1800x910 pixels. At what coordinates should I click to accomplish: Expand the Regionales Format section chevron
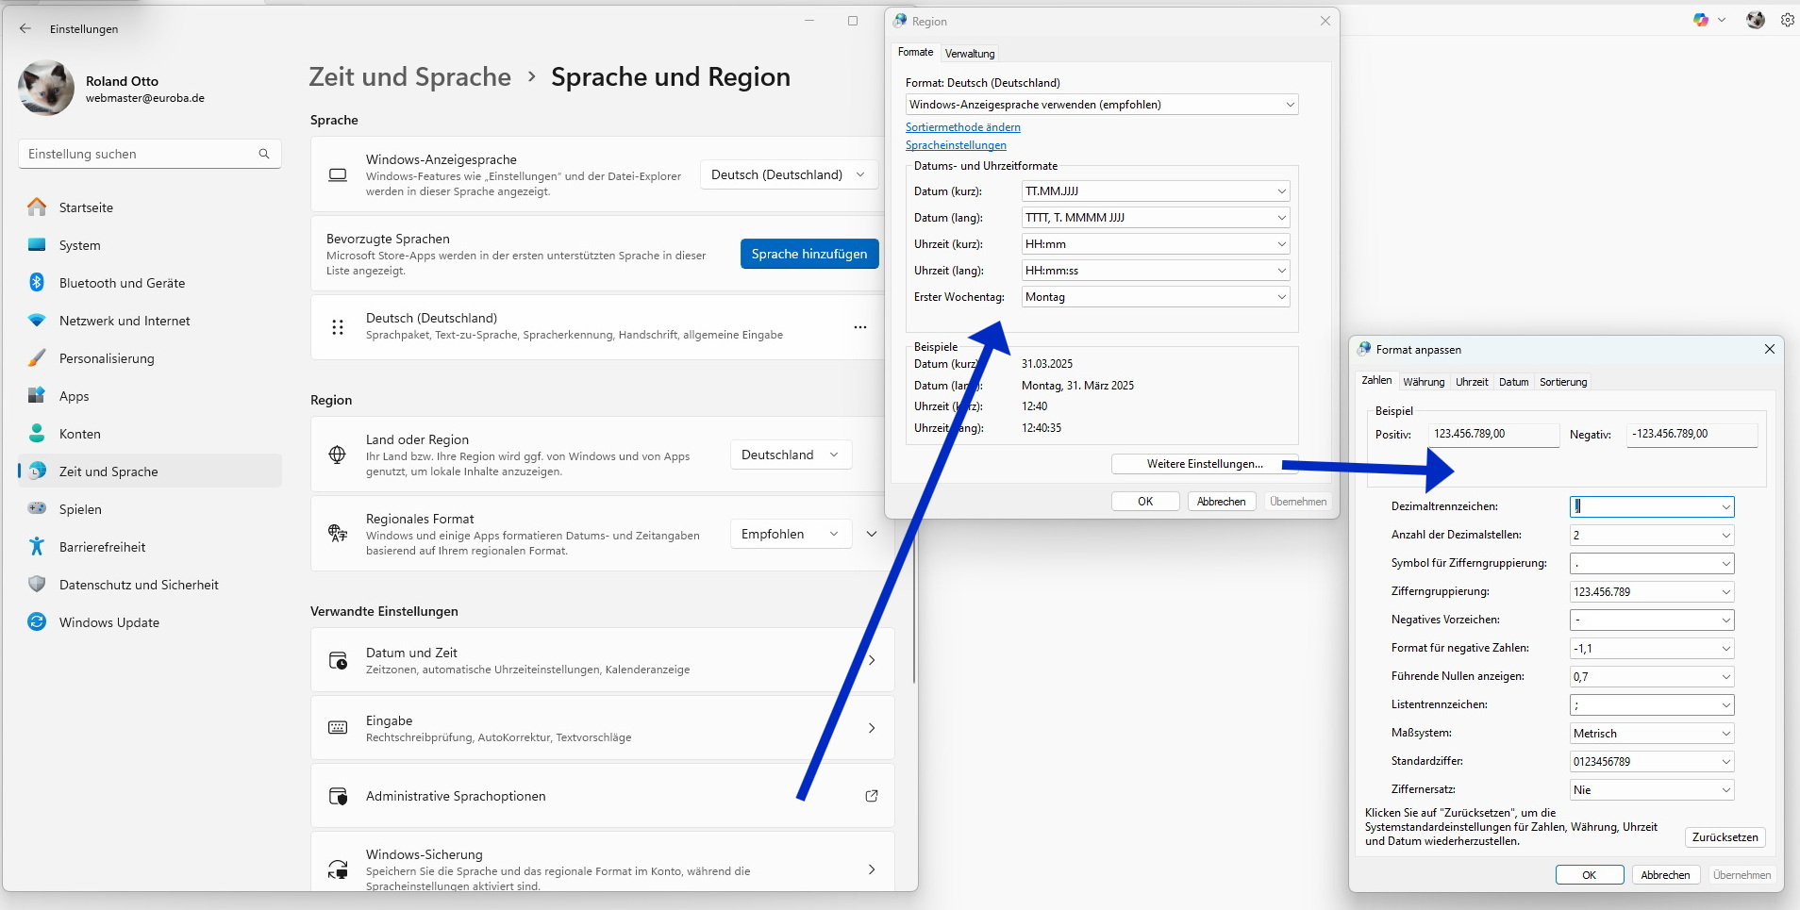(x=872, y=534)
